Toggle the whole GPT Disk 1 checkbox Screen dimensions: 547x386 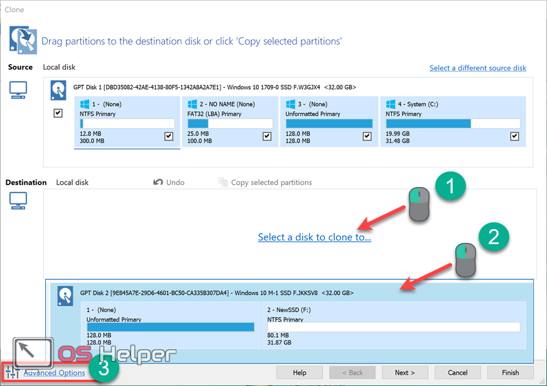(x=58, y=113)
